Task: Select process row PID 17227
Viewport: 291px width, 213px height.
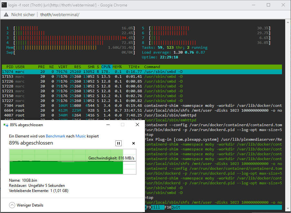Action: [142, 101]
